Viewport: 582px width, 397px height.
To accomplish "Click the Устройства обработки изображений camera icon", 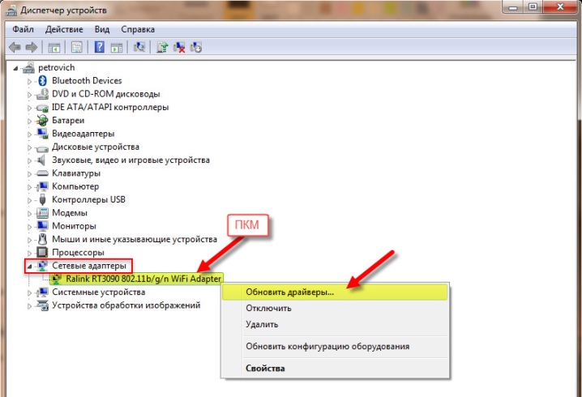I will click(42, 305).
